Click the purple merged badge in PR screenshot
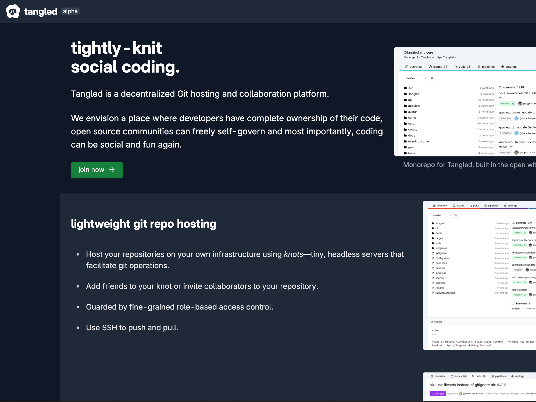This screenshot has width=536, height=402. (438, 394)
